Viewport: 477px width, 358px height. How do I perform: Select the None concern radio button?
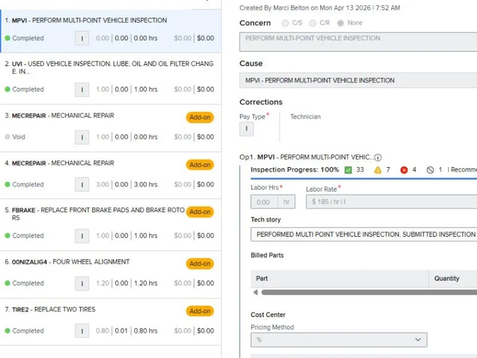[x=340, y=23]
